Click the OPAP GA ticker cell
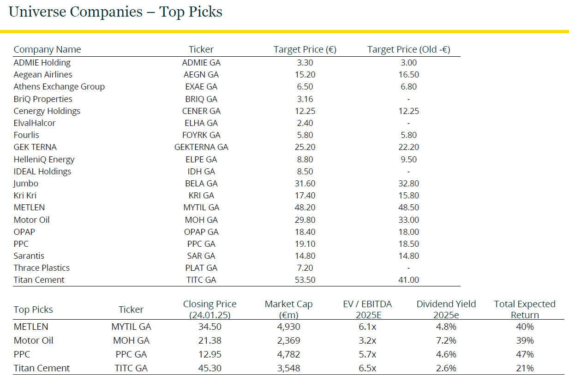The height and width of the screenshot is (375, 569). click(201, 232)
